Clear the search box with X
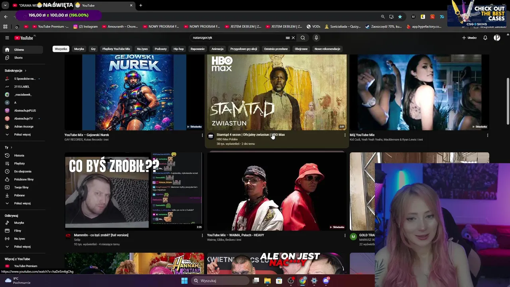Screen dimensions: 510x287 click(293, 38)
